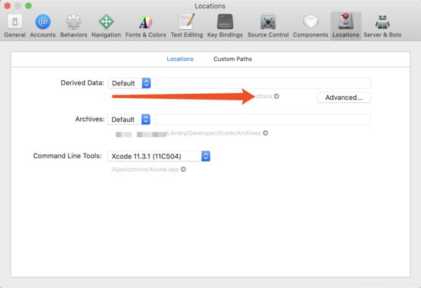
Task: Reveal the DerivedData folder with arrow icon
Action: point(277,96)
